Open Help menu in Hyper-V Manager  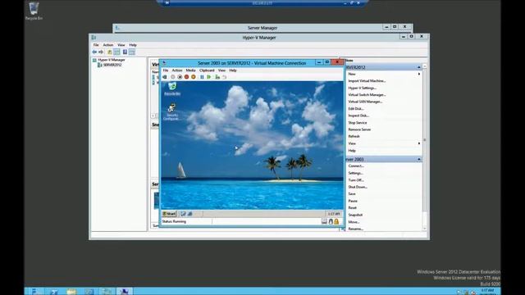[133, 45]
